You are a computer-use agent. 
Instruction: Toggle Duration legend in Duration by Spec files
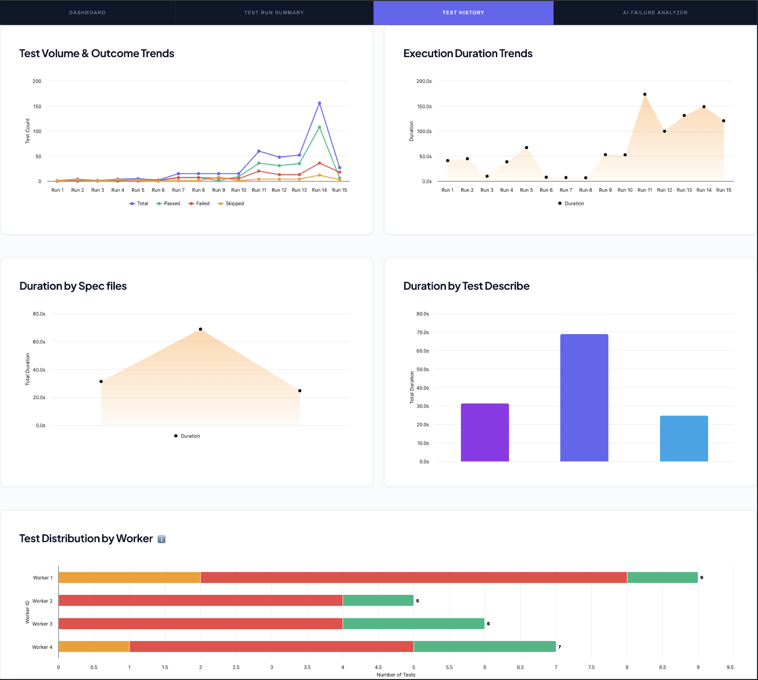[187, 436]
